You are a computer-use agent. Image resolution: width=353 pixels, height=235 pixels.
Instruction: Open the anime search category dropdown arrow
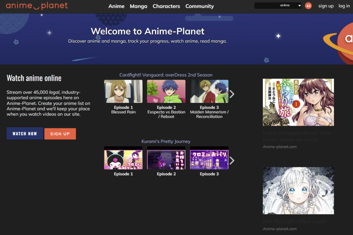pyautogui.click(x=299, y=5)
